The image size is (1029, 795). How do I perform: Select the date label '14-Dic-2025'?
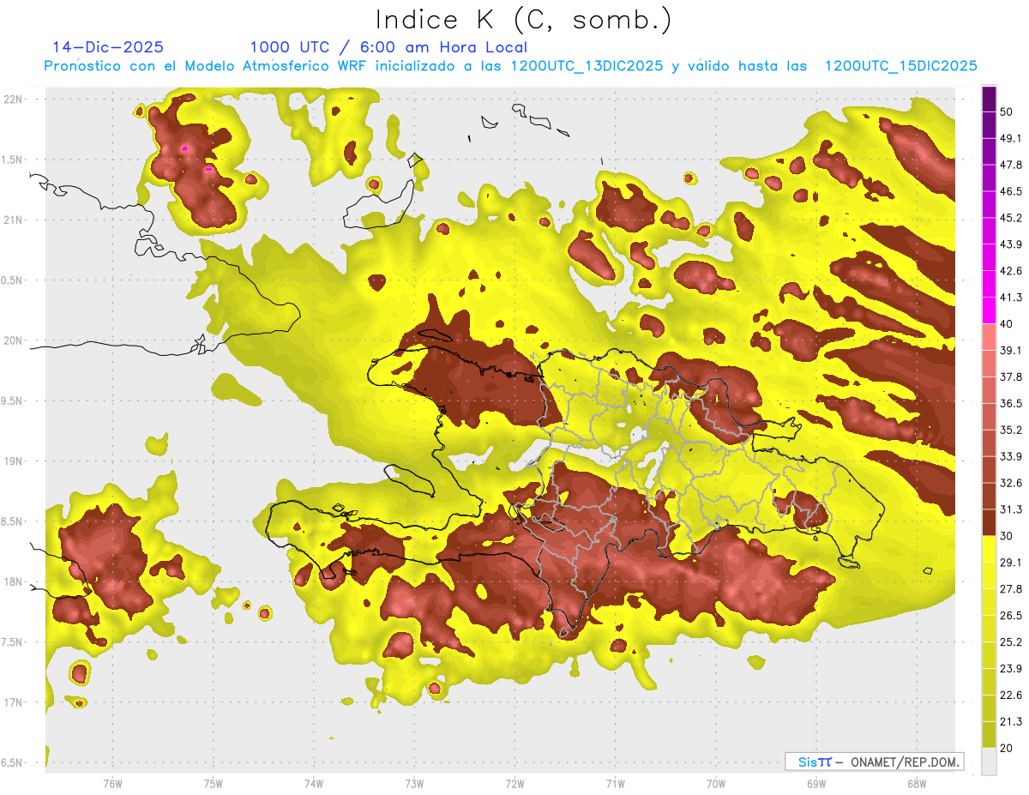click(x=108, y=47)
